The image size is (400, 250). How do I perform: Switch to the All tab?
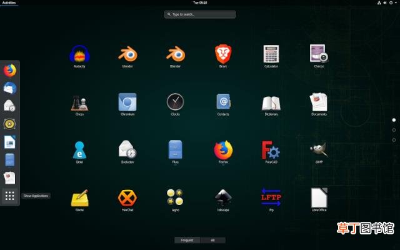[212, 240]
